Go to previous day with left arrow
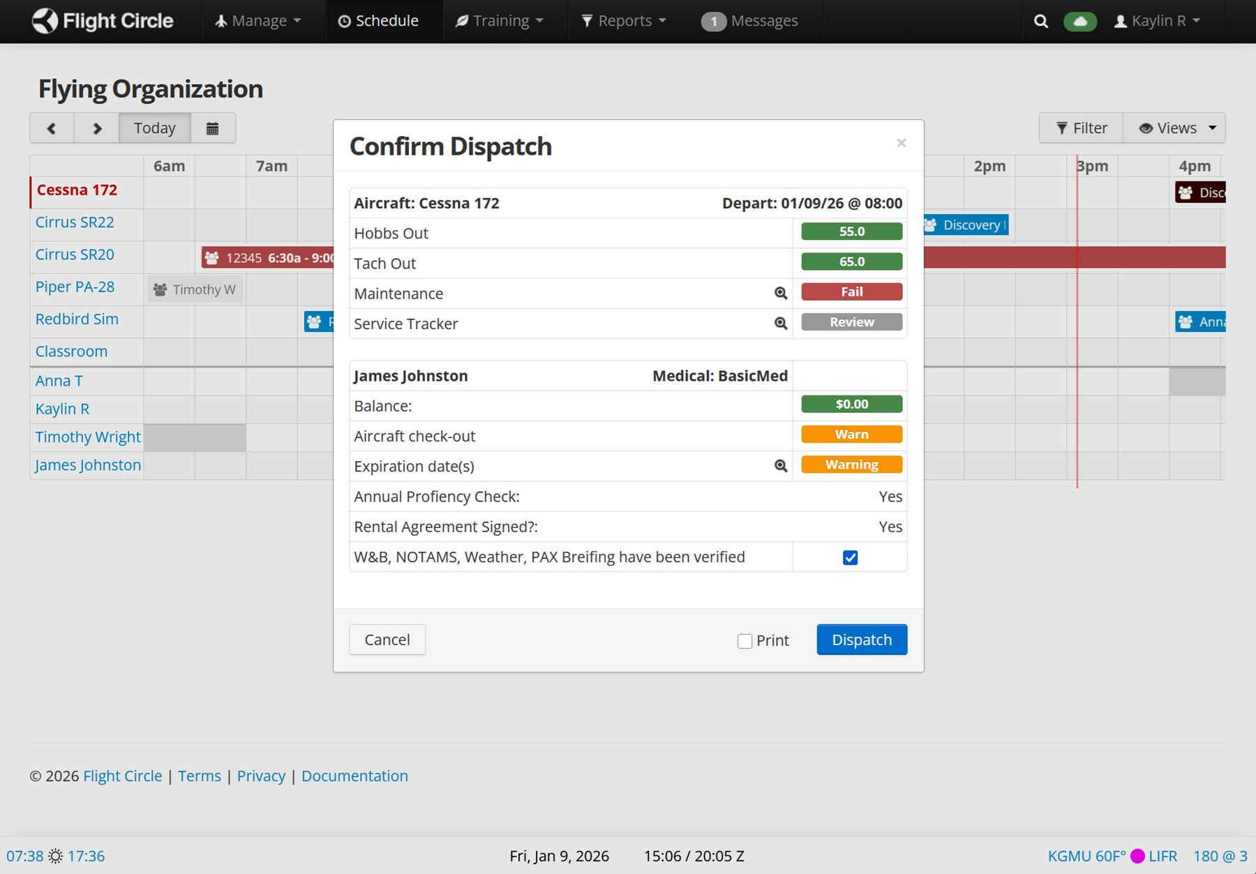This screenshot has width=1256, height=874. point(52,128)
